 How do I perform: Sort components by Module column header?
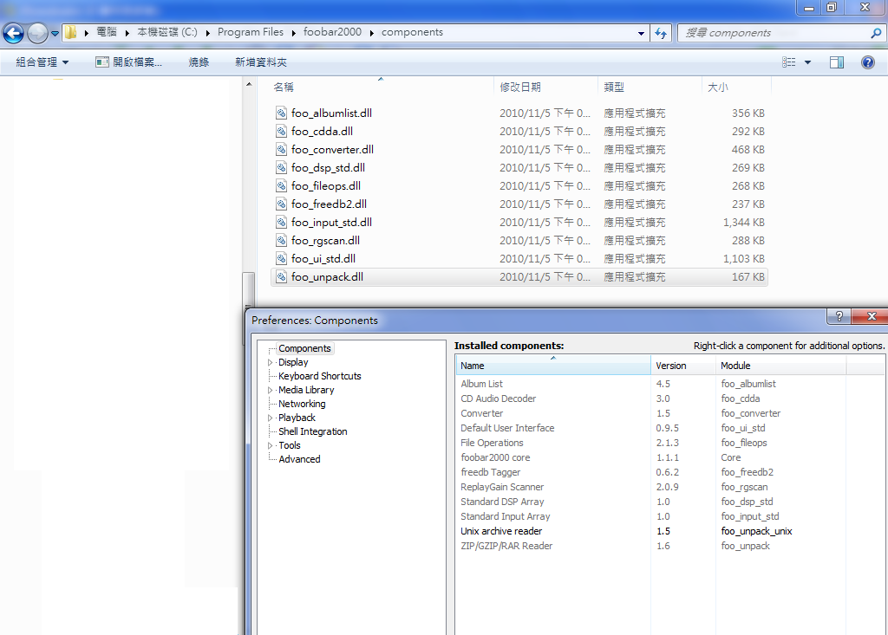click(781, 366)
